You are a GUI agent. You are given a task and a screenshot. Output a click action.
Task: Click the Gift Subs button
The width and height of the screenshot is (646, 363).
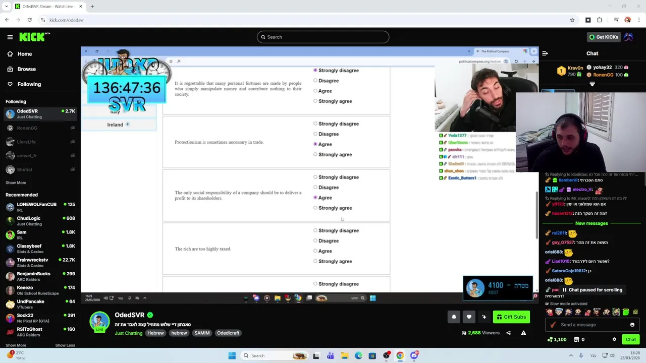pos(511,317)
